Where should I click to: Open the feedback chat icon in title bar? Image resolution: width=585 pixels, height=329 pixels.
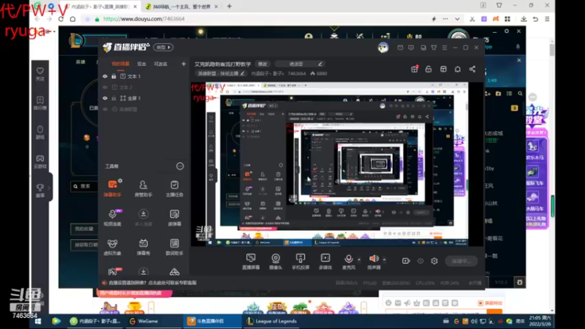click(x=411, y=48)
